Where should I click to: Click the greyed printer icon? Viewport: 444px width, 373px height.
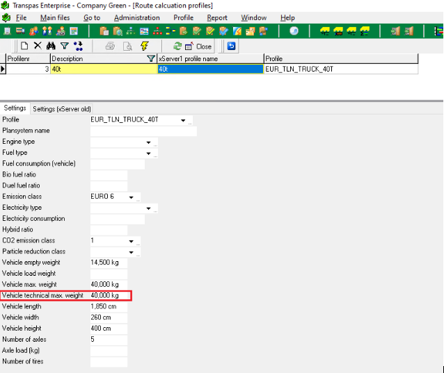pos(110,46)
